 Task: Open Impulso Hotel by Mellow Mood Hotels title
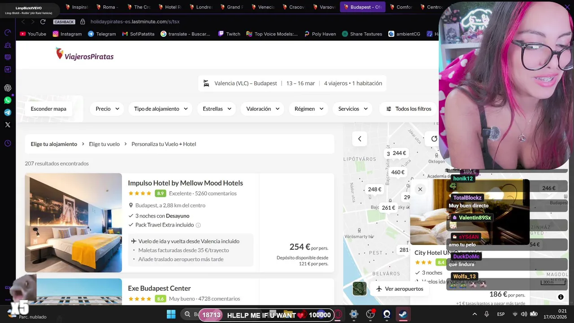pos(185,183)
